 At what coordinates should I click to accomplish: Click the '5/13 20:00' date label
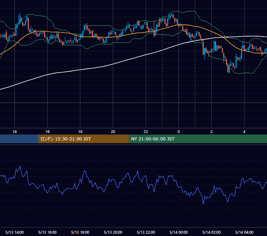[x=113, y=232]
